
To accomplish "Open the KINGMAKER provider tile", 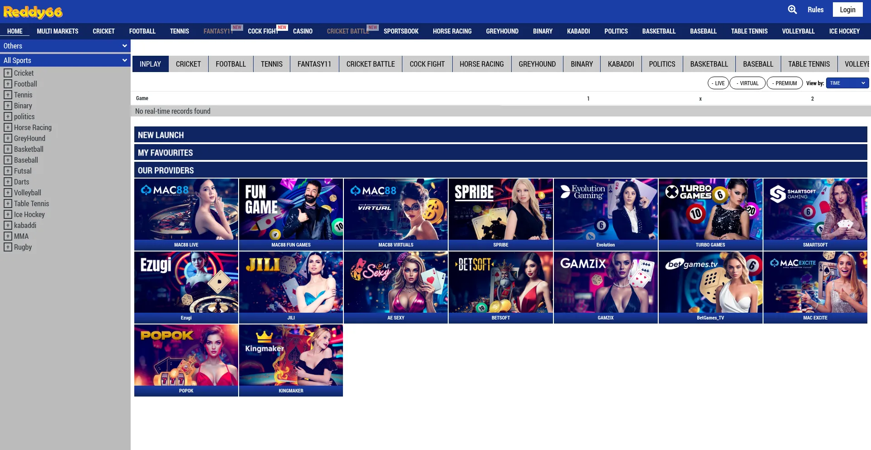I will point(291,360).
